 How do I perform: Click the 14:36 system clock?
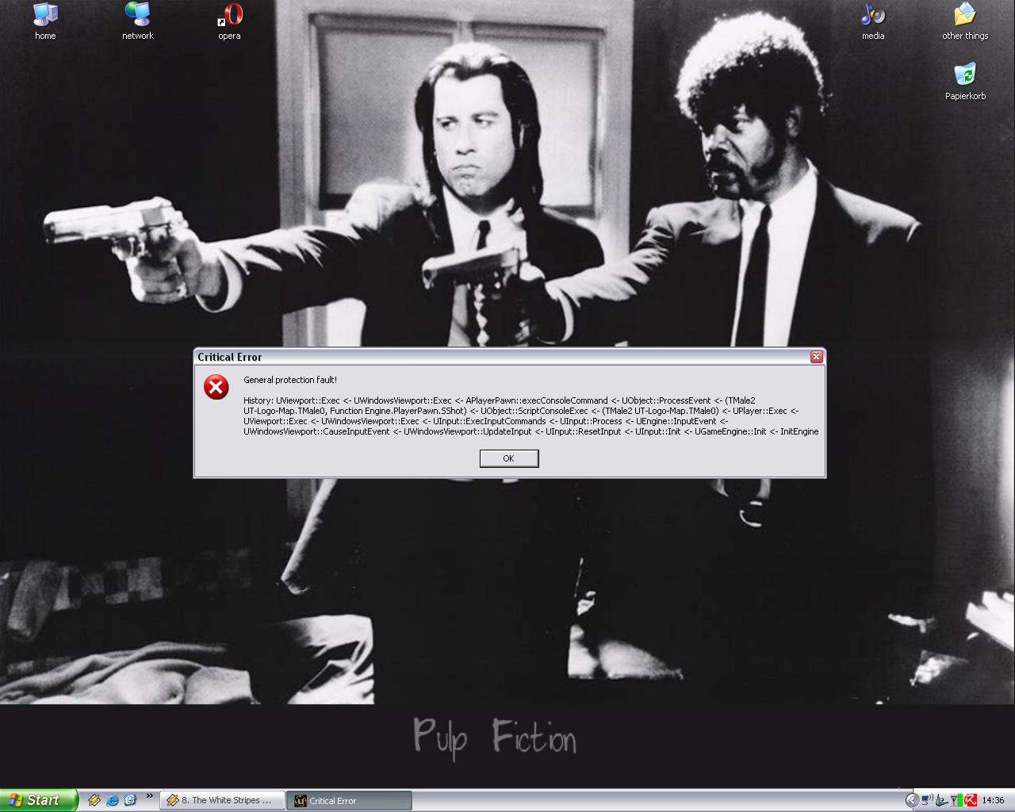(993, 801)
